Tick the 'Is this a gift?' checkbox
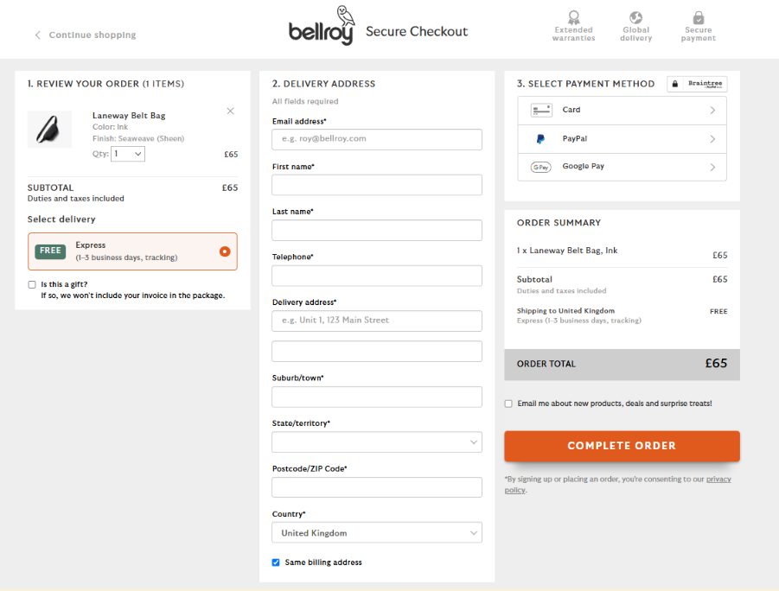779x591 pixels. click(32, 284)
